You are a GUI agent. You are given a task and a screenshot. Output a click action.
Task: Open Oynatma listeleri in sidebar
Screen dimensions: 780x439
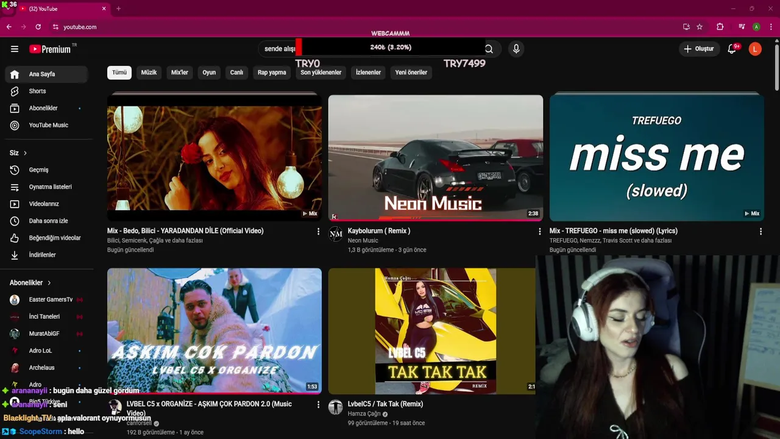click(47, 187)
